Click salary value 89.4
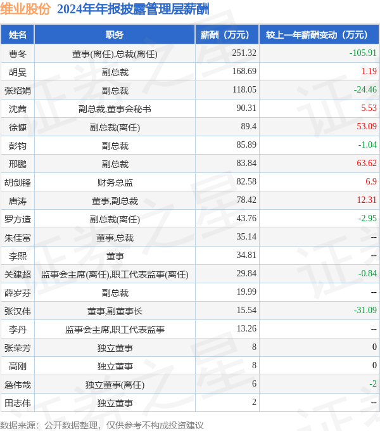 [x=248, y=126]
